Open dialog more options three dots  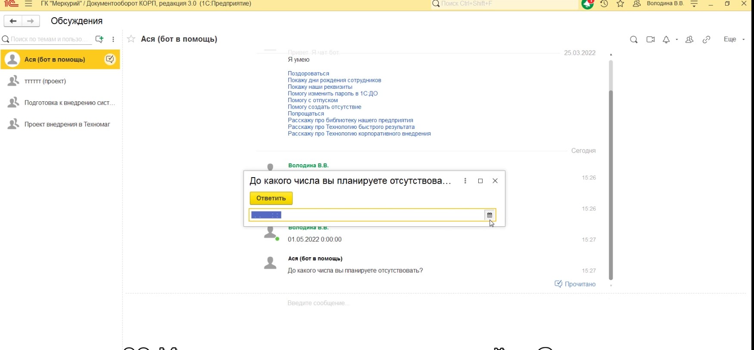[465, 181]
